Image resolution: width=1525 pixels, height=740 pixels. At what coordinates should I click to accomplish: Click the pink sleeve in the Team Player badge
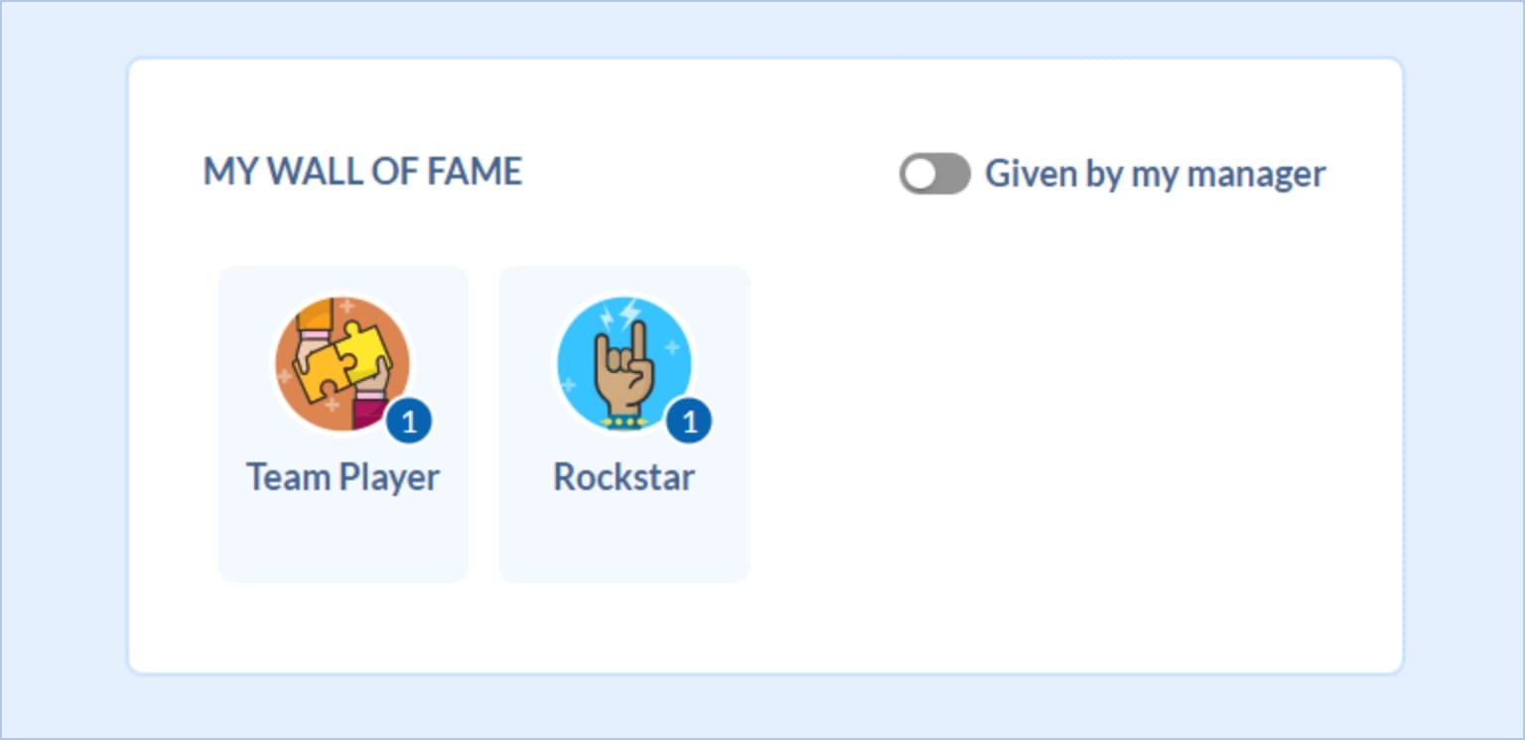click(369, 409)
